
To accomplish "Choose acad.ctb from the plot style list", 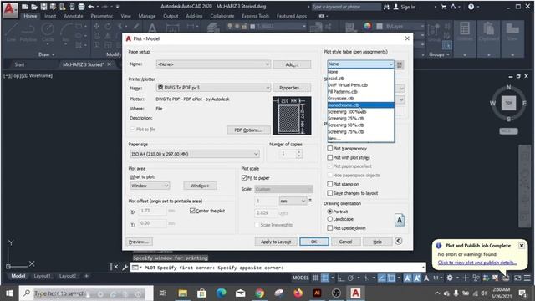I will (x=360, y=78).
